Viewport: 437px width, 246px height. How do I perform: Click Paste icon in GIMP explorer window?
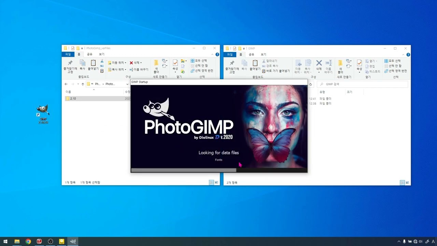pos(255,65)
